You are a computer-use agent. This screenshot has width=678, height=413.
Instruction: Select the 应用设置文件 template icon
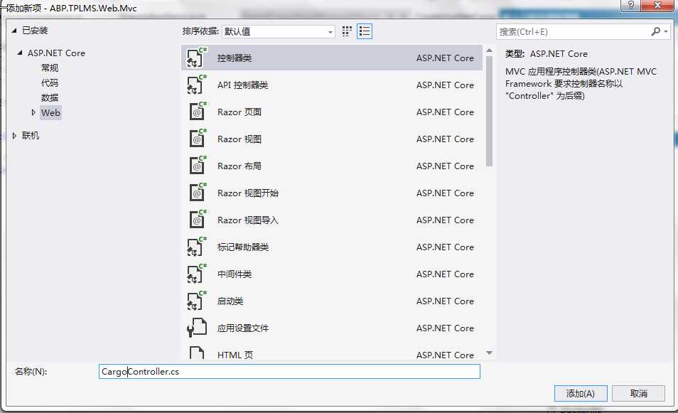pos(193,328)
